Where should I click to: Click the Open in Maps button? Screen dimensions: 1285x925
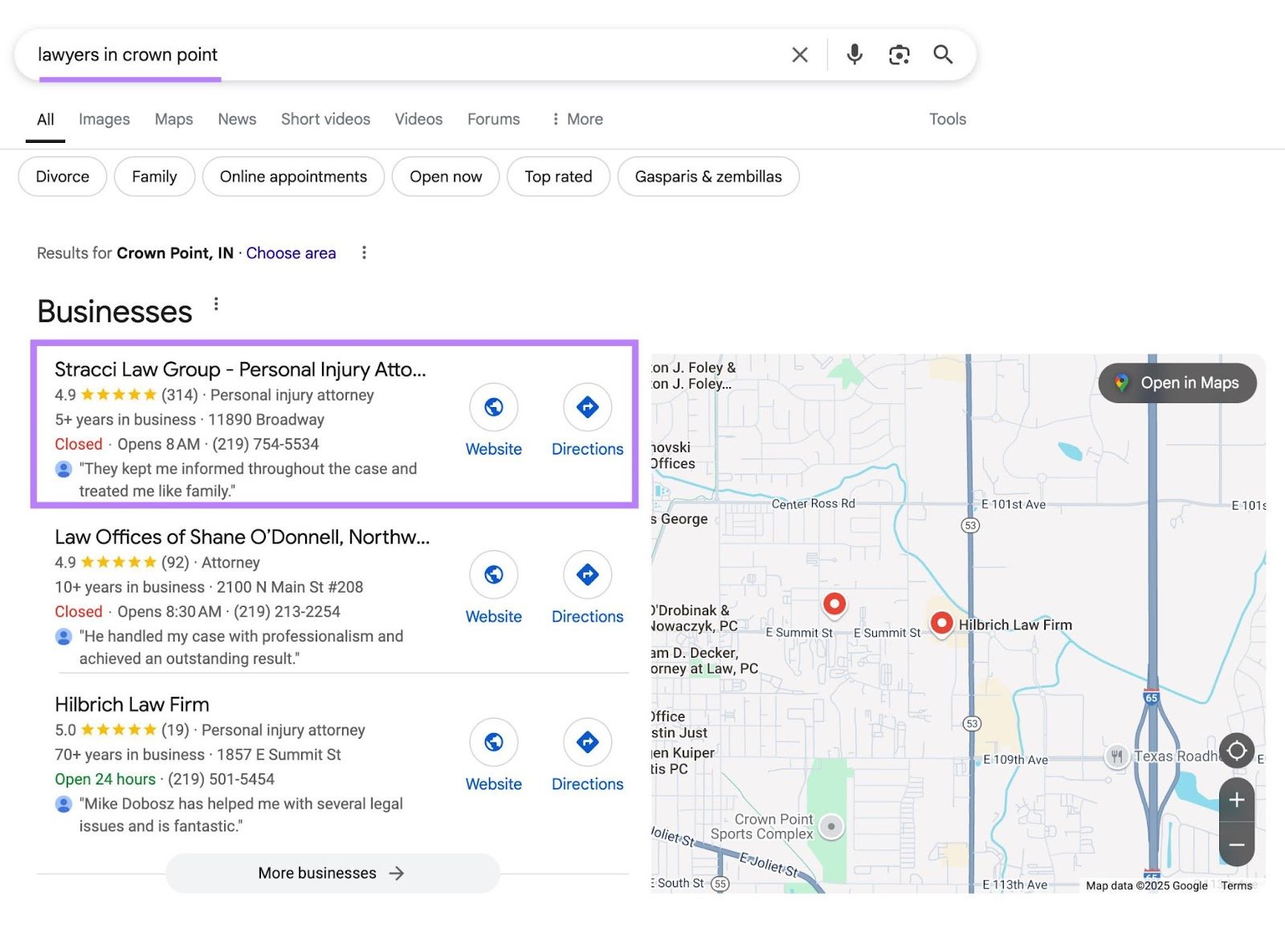pyautogui.click(x=1177, y=383)
